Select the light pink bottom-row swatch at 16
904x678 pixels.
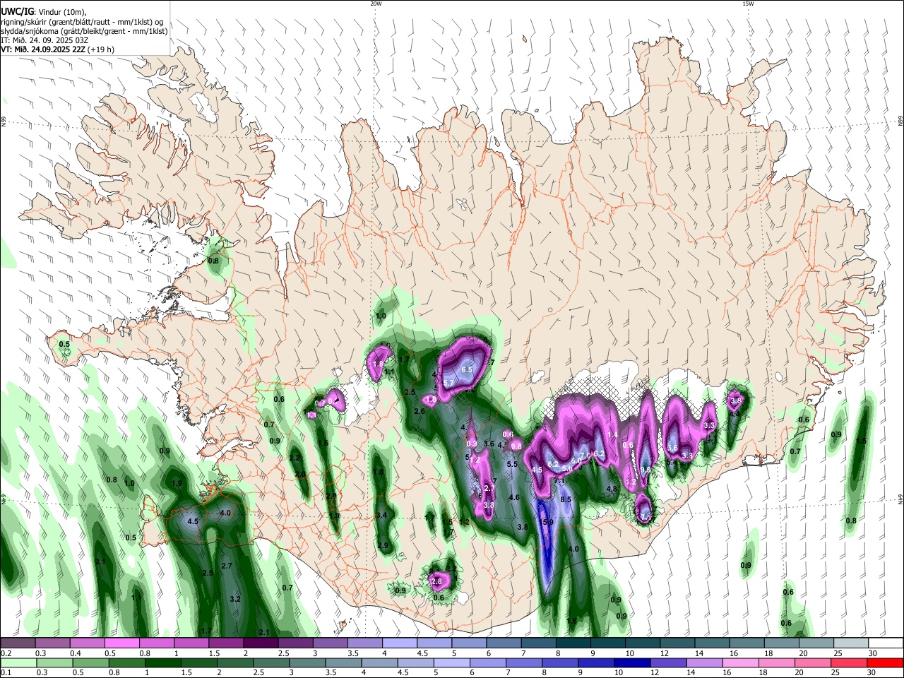[x=739, y=663]
